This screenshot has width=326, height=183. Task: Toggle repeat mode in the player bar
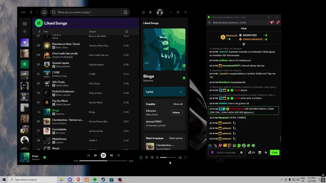118,155
